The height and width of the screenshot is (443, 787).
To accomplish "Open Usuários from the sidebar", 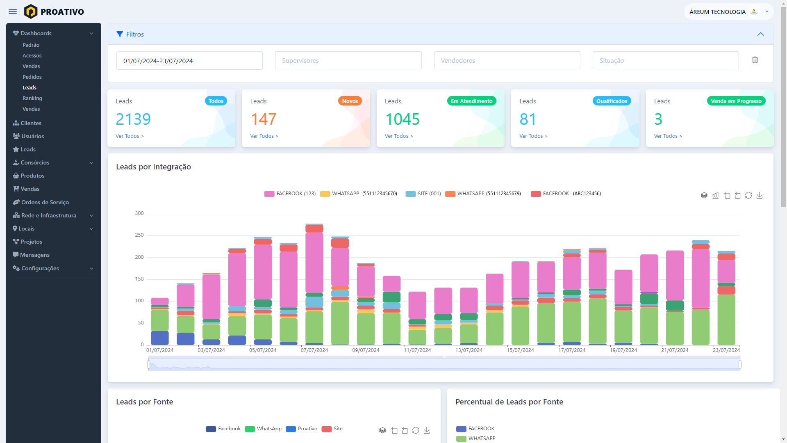I will pyautogui.click(x=28, y=136).
